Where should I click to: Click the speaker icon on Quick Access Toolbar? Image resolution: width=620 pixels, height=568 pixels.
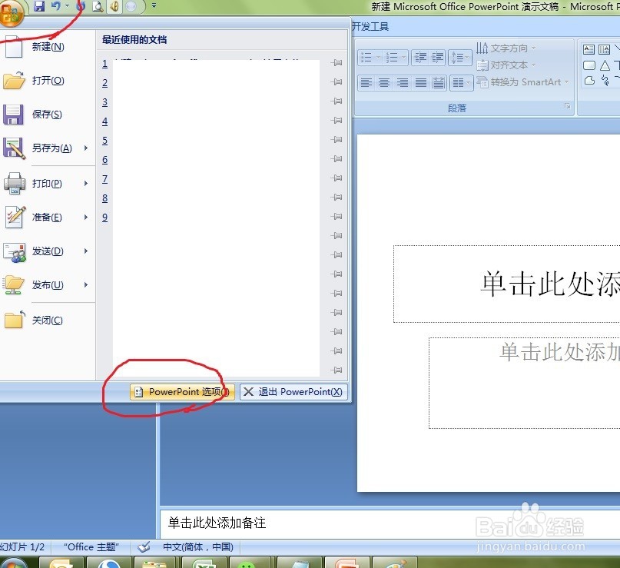(x=114, y=6)
